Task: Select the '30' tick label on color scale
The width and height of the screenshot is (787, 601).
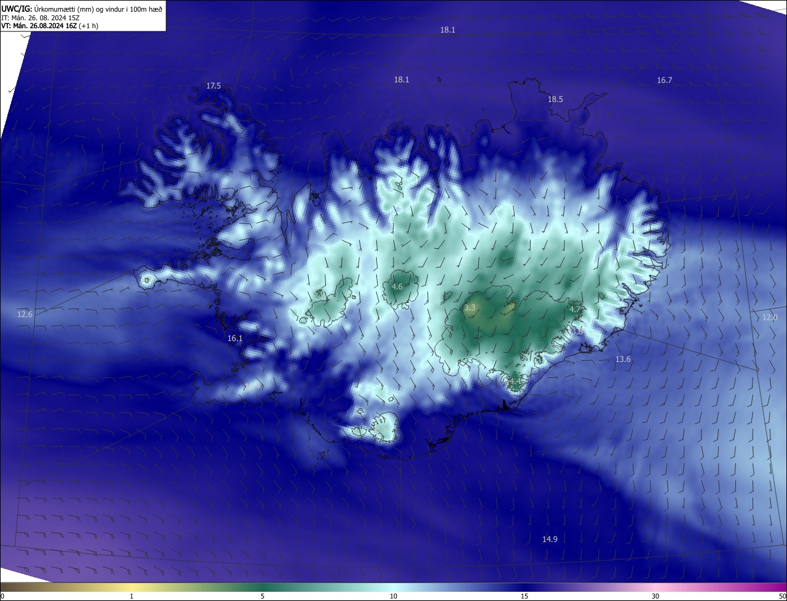Action: click(655, 596)
